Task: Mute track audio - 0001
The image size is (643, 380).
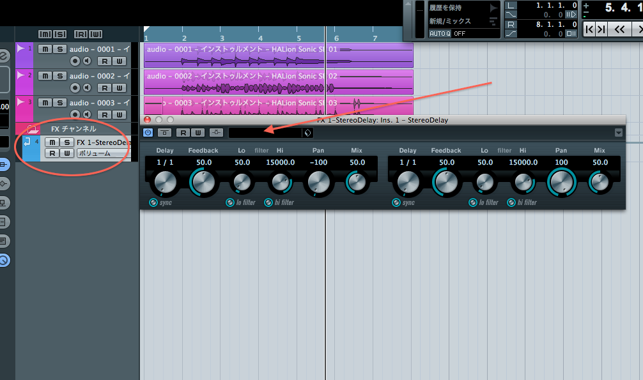Action: (45, 49)
